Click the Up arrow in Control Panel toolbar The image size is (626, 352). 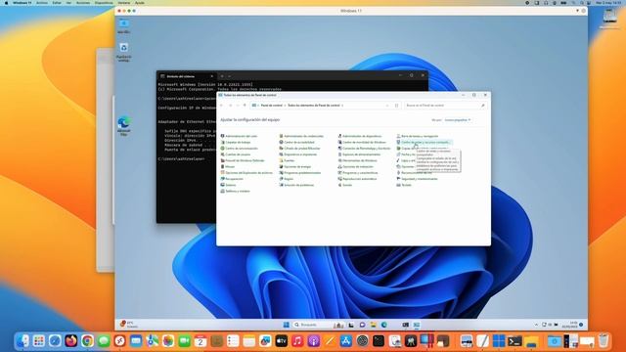pos(245,106)
